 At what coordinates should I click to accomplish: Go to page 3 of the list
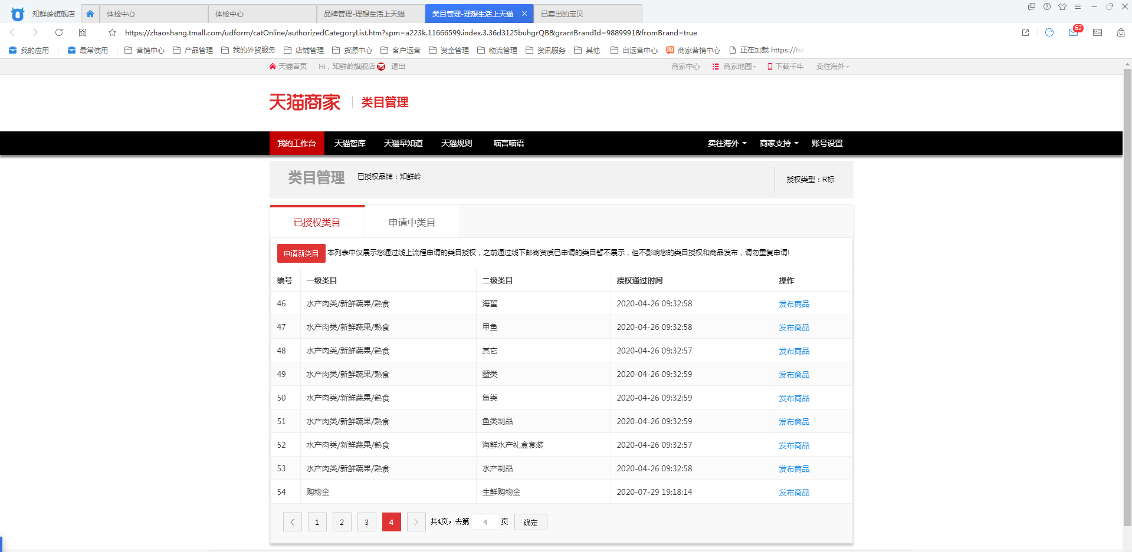point(367,522)
